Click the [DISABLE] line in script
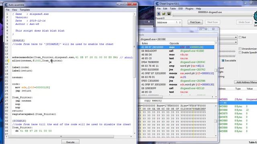This screenshot has width=257, height=144. click(x=19, y=121)
